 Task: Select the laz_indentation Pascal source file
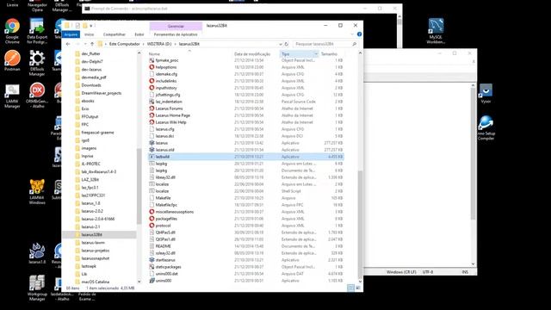point(169,102)
